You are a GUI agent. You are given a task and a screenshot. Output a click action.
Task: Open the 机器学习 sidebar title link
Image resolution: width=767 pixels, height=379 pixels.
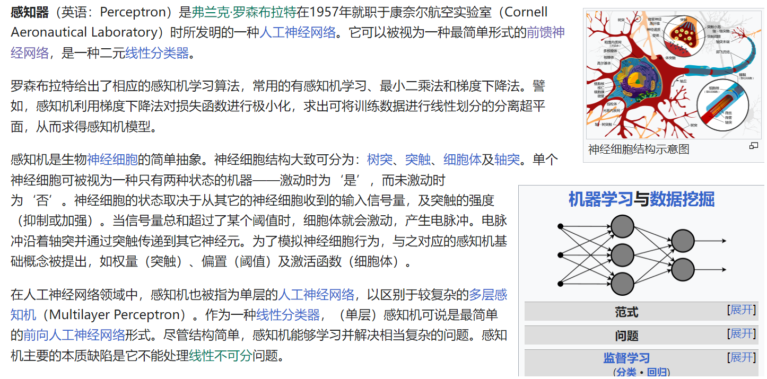pos(600,199)
